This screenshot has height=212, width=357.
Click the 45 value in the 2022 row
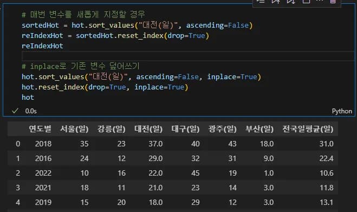point(196,173)
